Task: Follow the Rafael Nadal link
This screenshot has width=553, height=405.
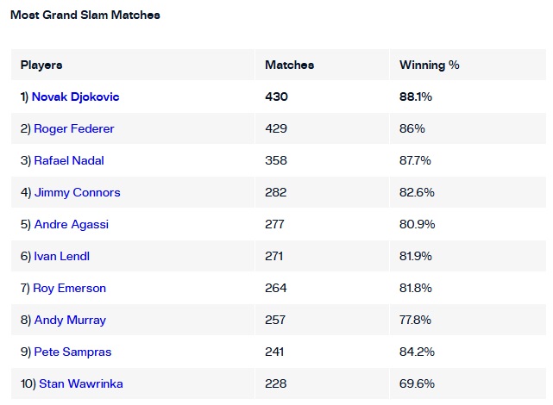Action: [x=69, y=160]
